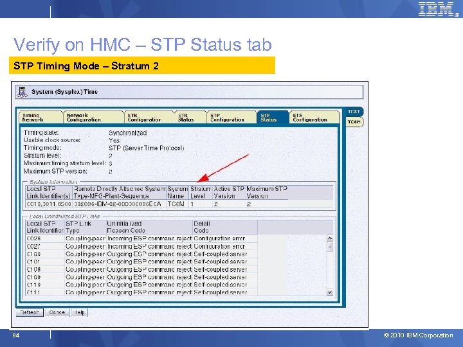The width and height of the screenshot is (463, 347).
Task: Click Configuration error in the C026 row
Action: tap(219, 238)
